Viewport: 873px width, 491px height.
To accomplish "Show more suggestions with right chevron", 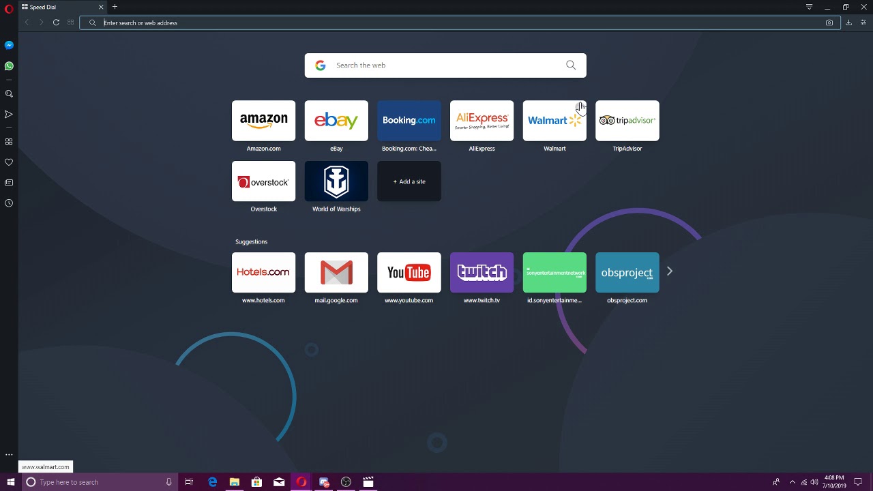I will [670, 271].
